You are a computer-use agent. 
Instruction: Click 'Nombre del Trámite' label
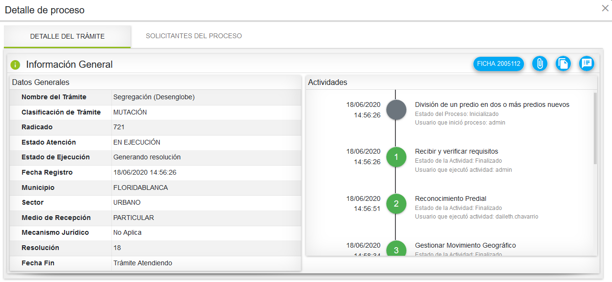click(x=54, y=97)
